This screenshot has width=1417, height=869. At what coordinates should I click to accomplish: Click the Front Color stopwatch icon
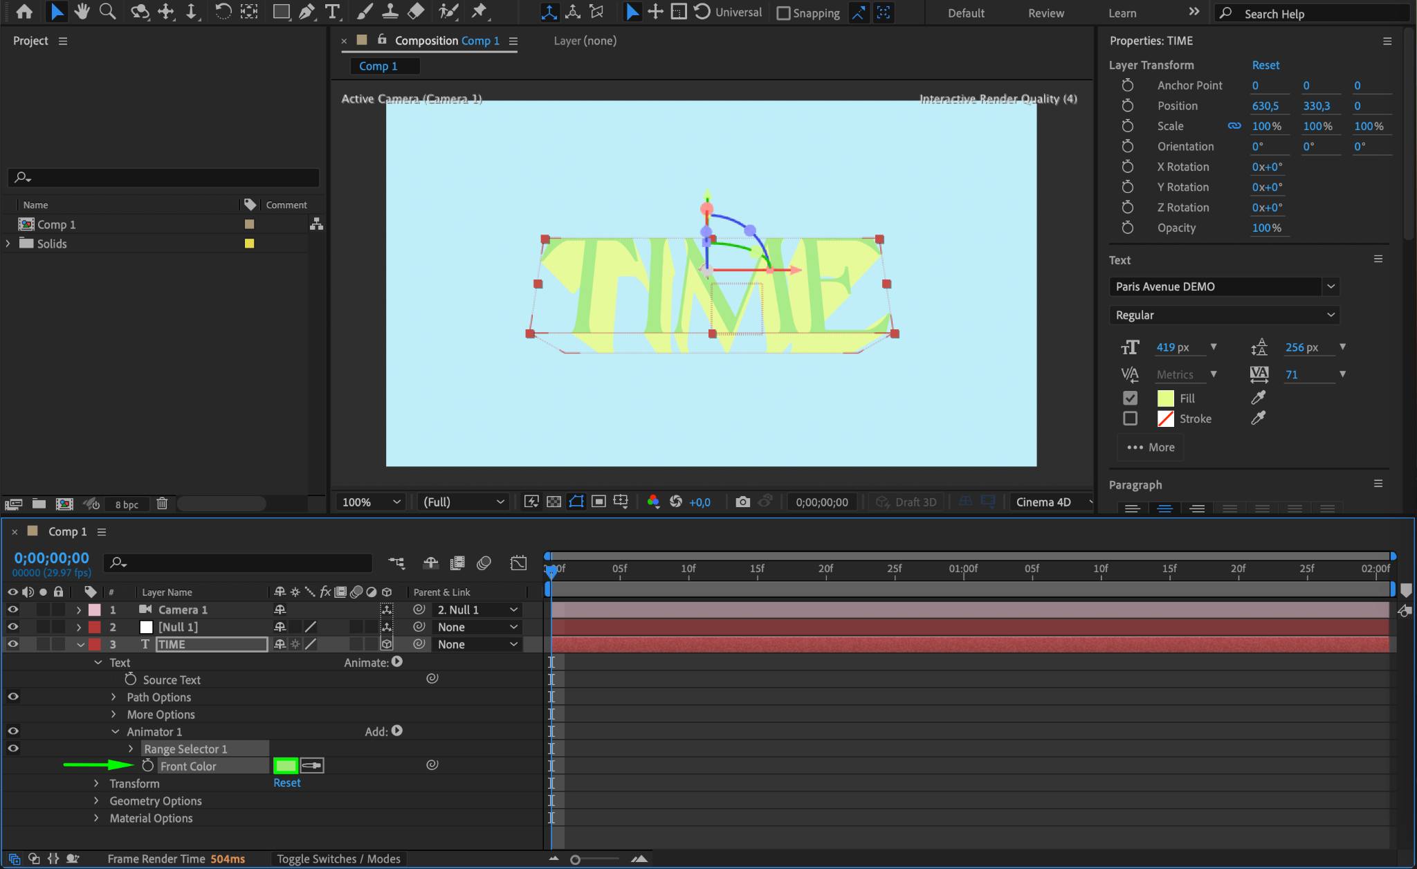(x=147, y=766)
